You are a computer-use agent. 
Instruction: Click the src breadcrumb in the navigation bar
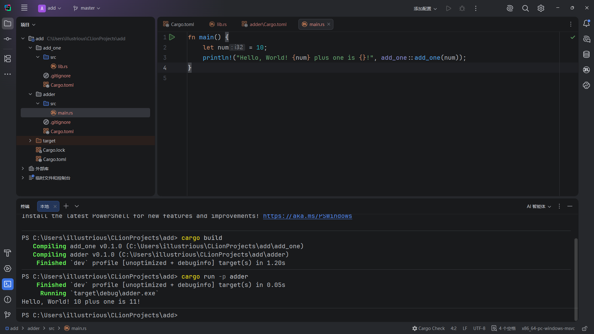[x=52, y=328]
